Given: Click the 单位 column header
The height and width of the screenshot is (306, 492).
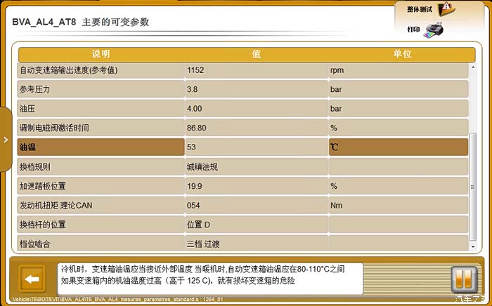Looking at the screenshot, I should pyautogui.click(x=402, y=54).
